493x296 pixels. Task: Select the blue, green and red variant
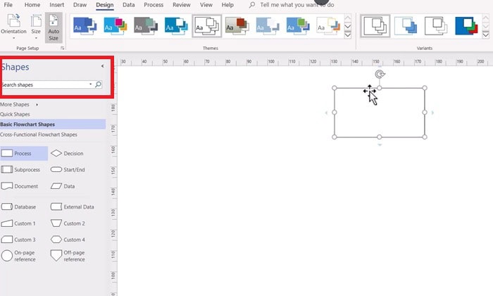[x=466, y=26]
